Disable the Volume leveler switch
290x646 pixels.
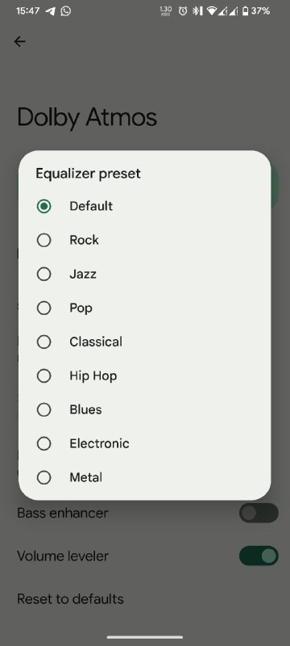pyautogui.click(x=259, y=556)
